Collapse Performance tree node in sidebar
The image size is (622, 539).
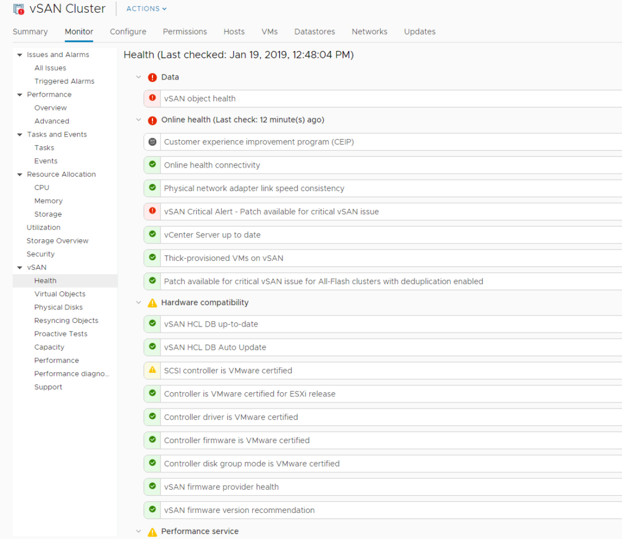[19, 95]
